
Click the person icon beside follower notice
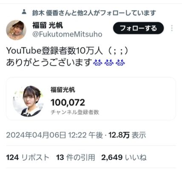tap(24, 12)
